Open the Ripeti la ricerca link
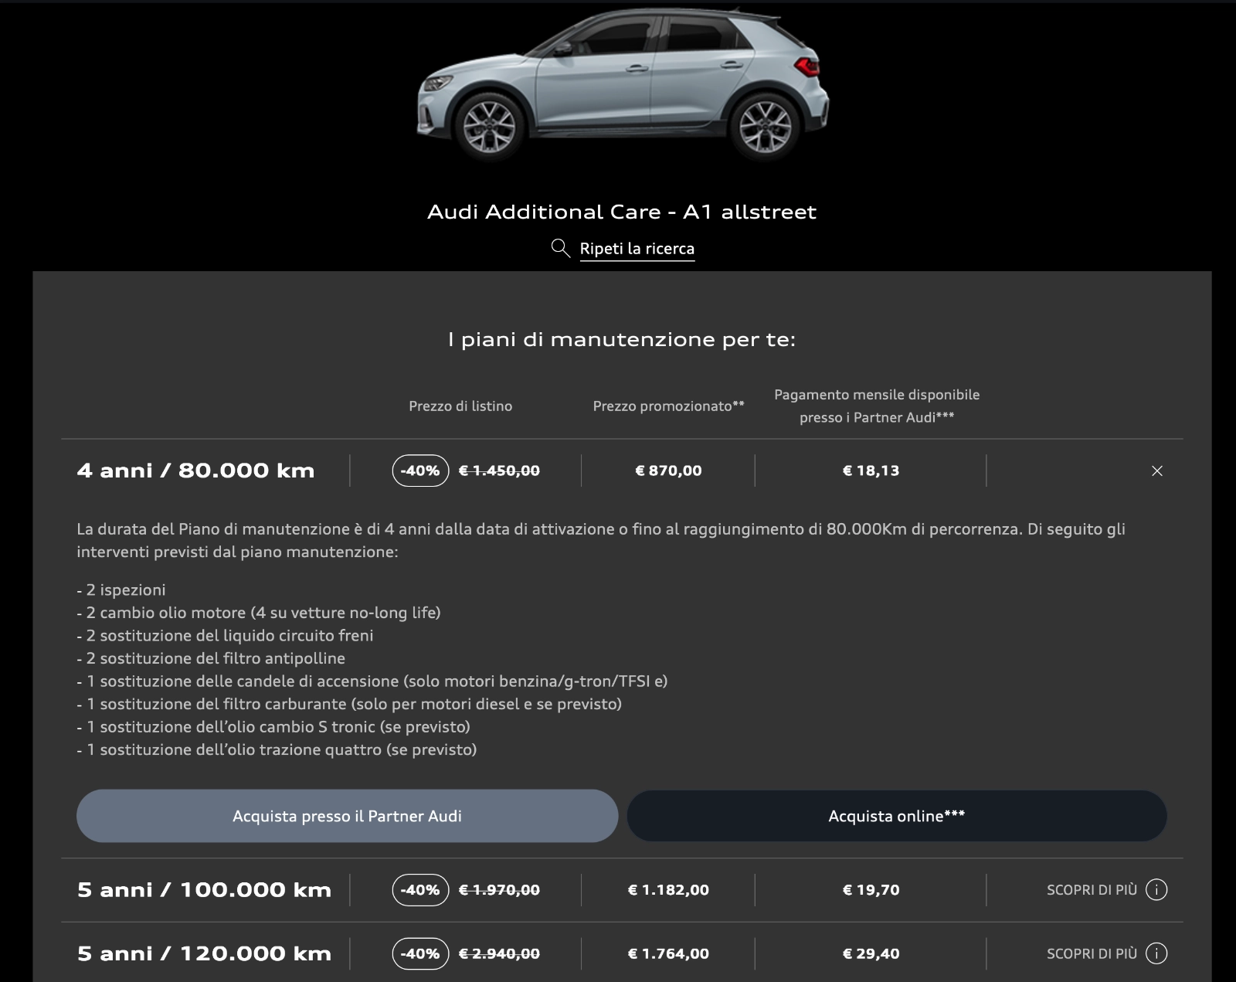Screen dimensions: 1236x982 point(637,249)
